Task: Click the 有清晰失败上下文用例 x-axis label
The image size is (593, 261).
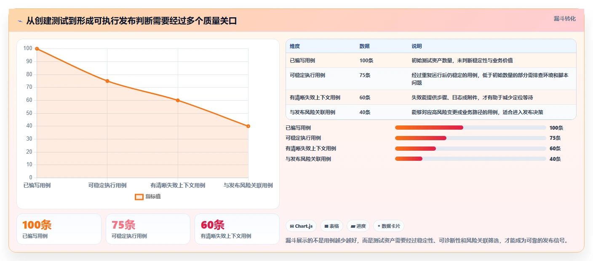Action: 178,185
